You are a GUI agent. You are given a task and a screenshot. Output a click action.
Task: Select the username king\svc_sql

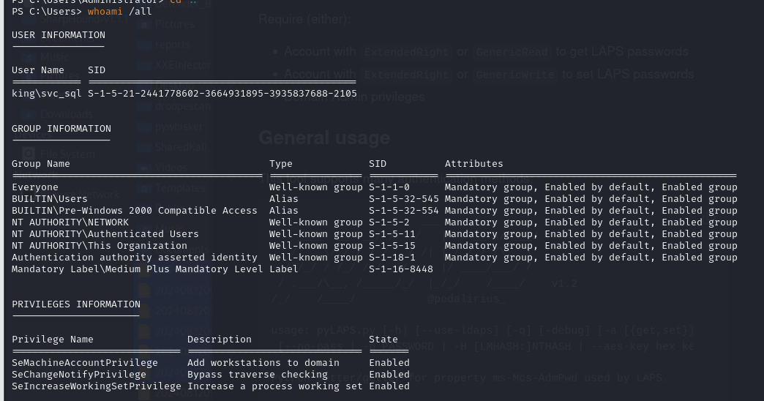pyautogui.click(x=47, y=94)
